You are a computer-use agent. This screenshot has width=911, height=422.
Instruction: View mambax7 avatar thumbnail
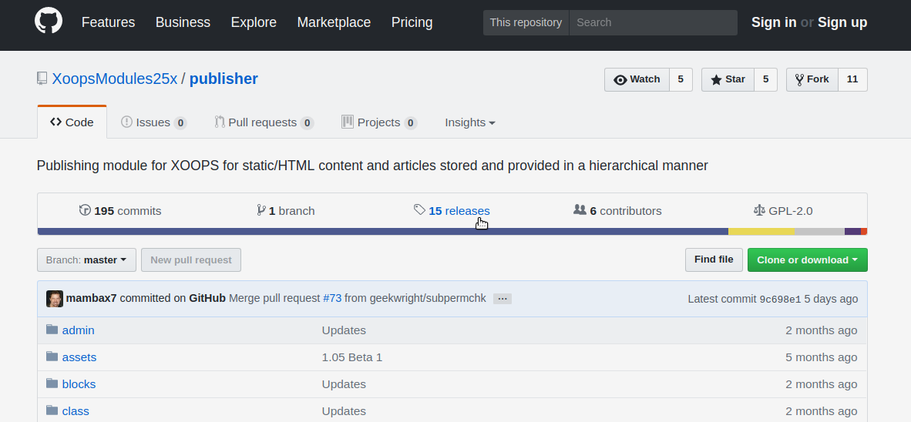(x=55, y=298)
